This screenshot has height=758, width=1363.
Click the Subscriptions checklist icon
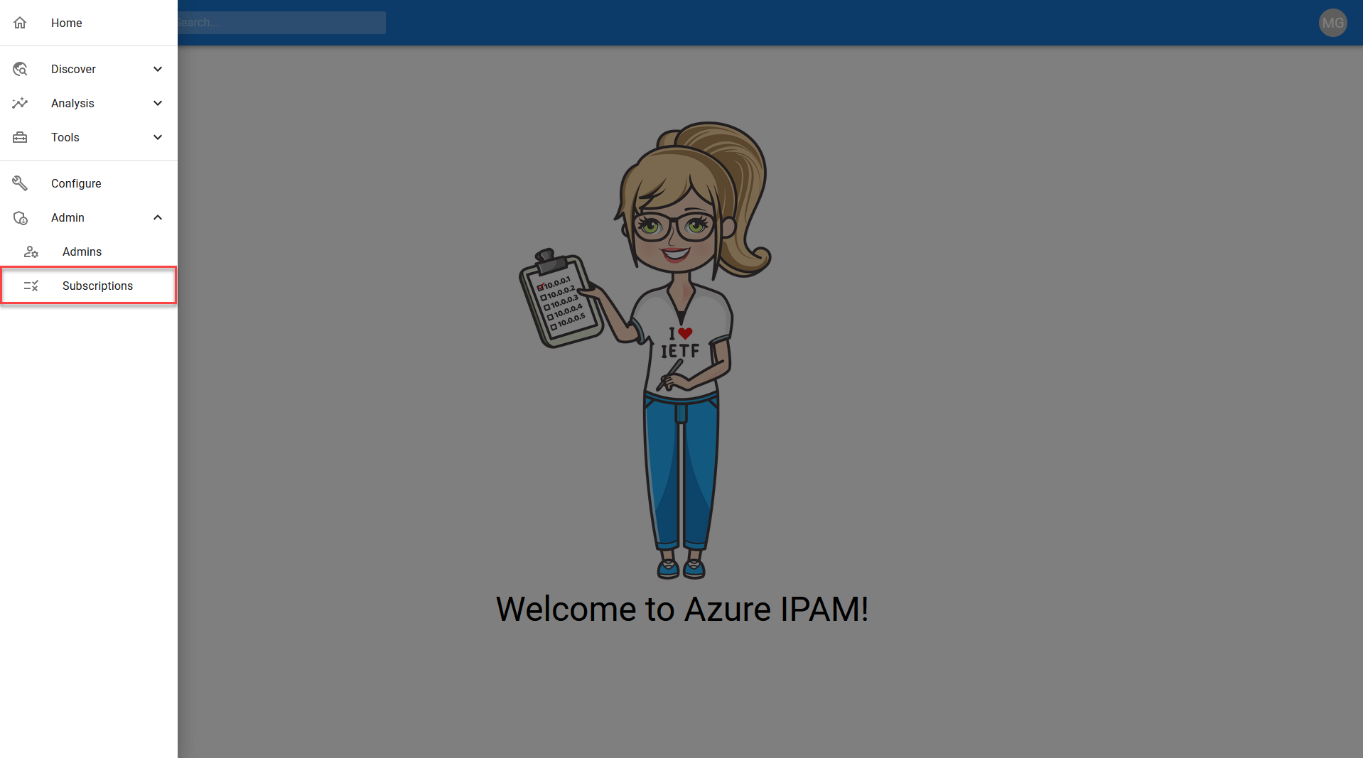click(31, 286)
